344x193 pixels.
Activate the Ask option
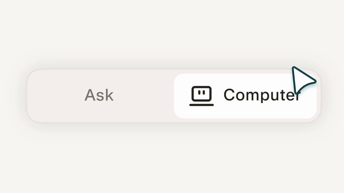99,95
